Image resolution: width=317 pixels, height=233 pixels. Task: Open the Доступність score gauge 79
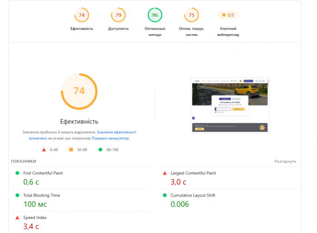click(x=118, y=15)
